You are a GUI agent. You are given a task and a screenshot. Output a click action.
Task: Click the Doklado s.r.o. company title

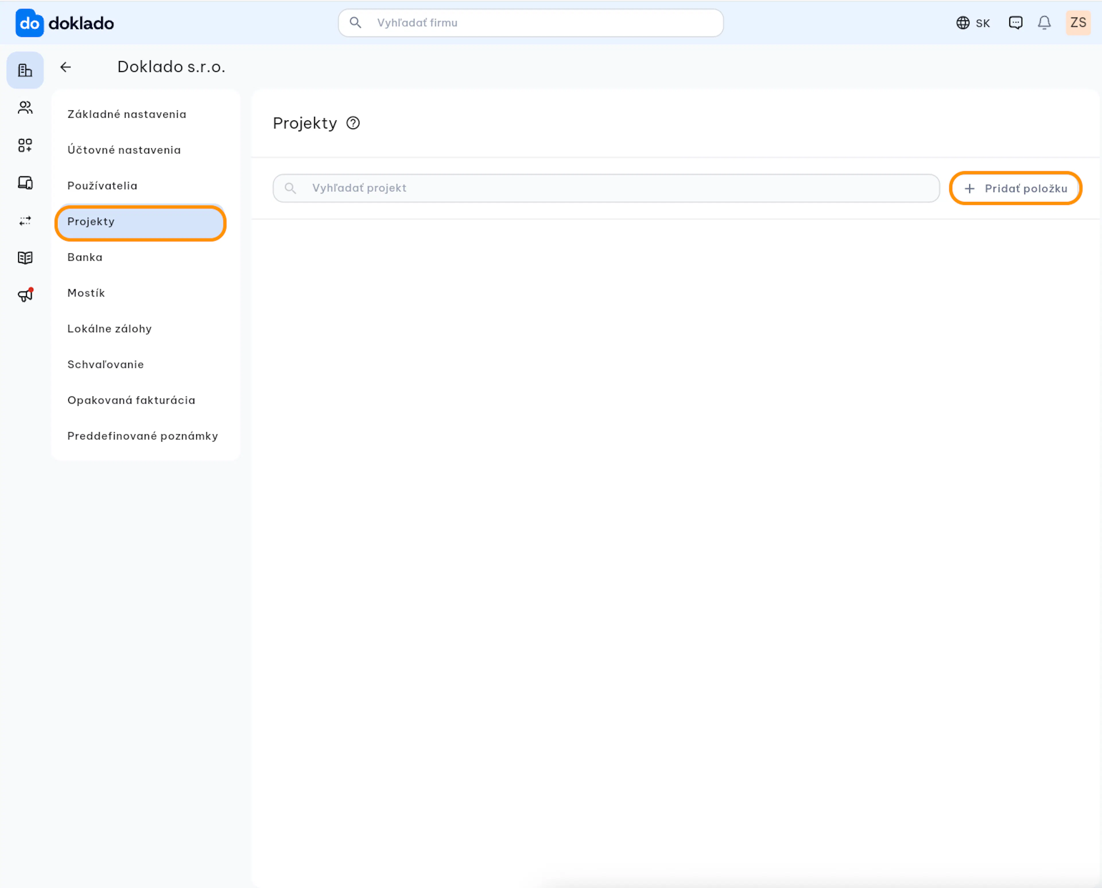coord(171,67)
